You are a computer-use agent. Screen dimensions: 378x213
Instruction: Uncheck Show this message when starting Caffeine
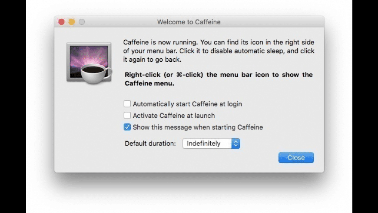(x=127, y=127)
